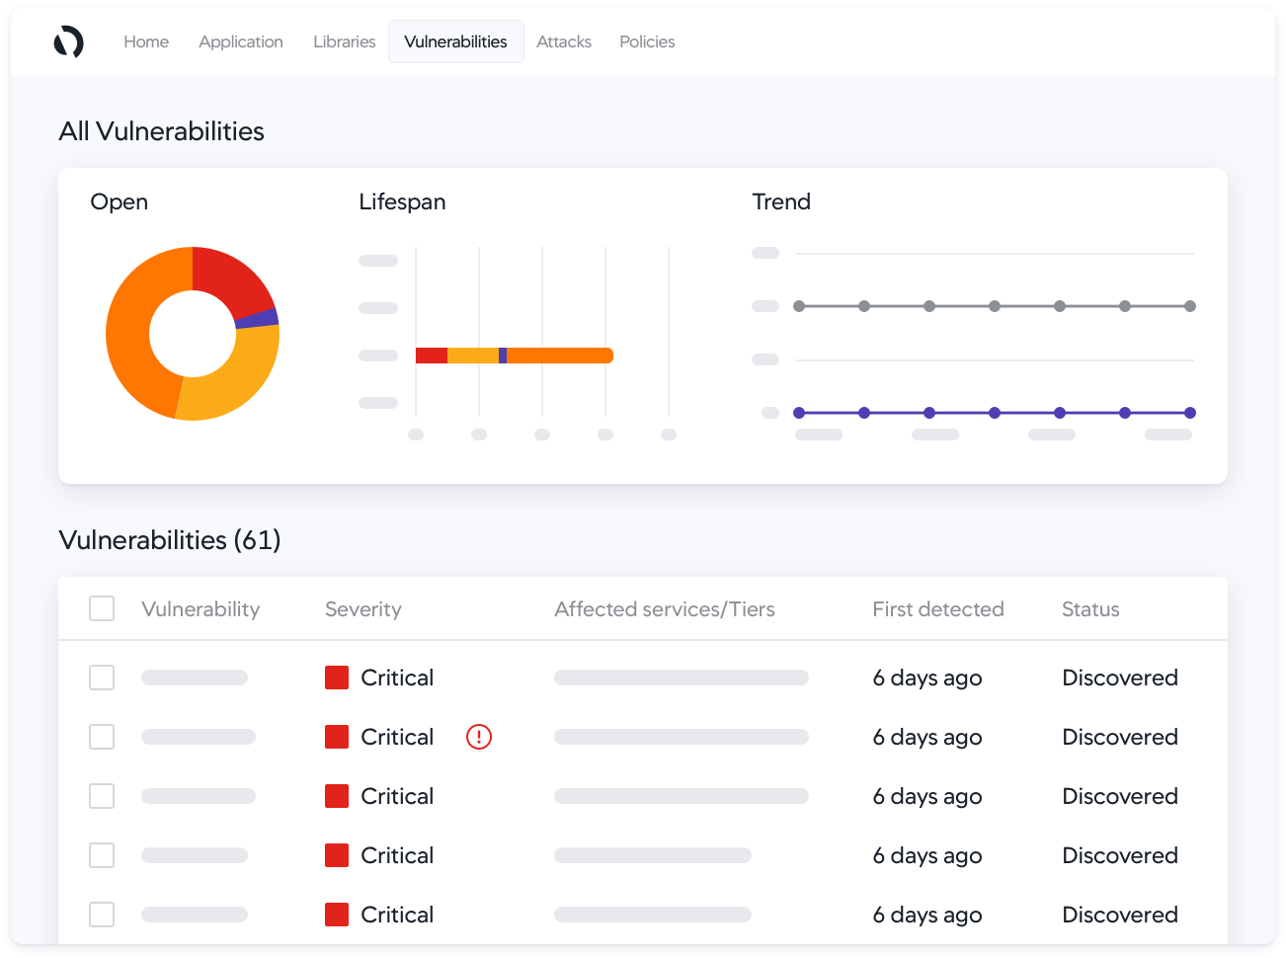The image size is (1286, 958).
Task: Click the purple segment of the Open donut chart
Action: coord(258,318)
